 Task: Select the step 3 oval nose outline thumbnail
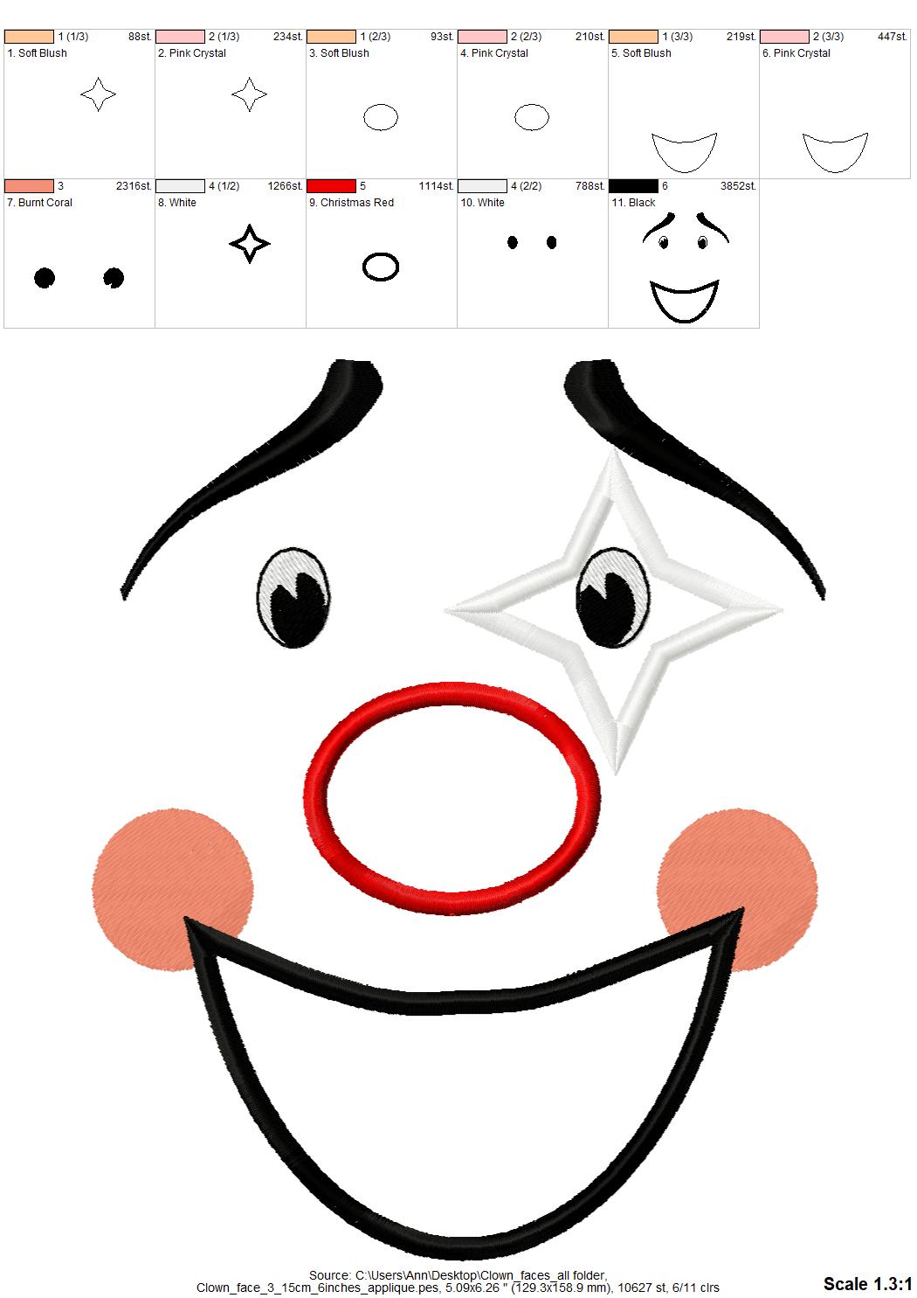[380, 116]
